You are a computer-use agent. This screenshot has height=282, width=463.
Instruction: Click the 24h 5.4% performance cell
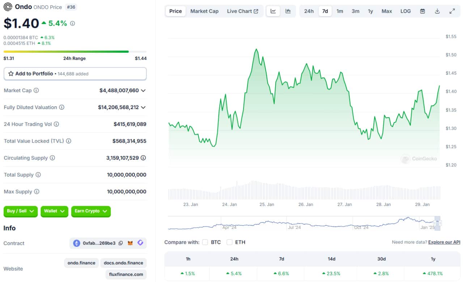[x=234, y=274]
